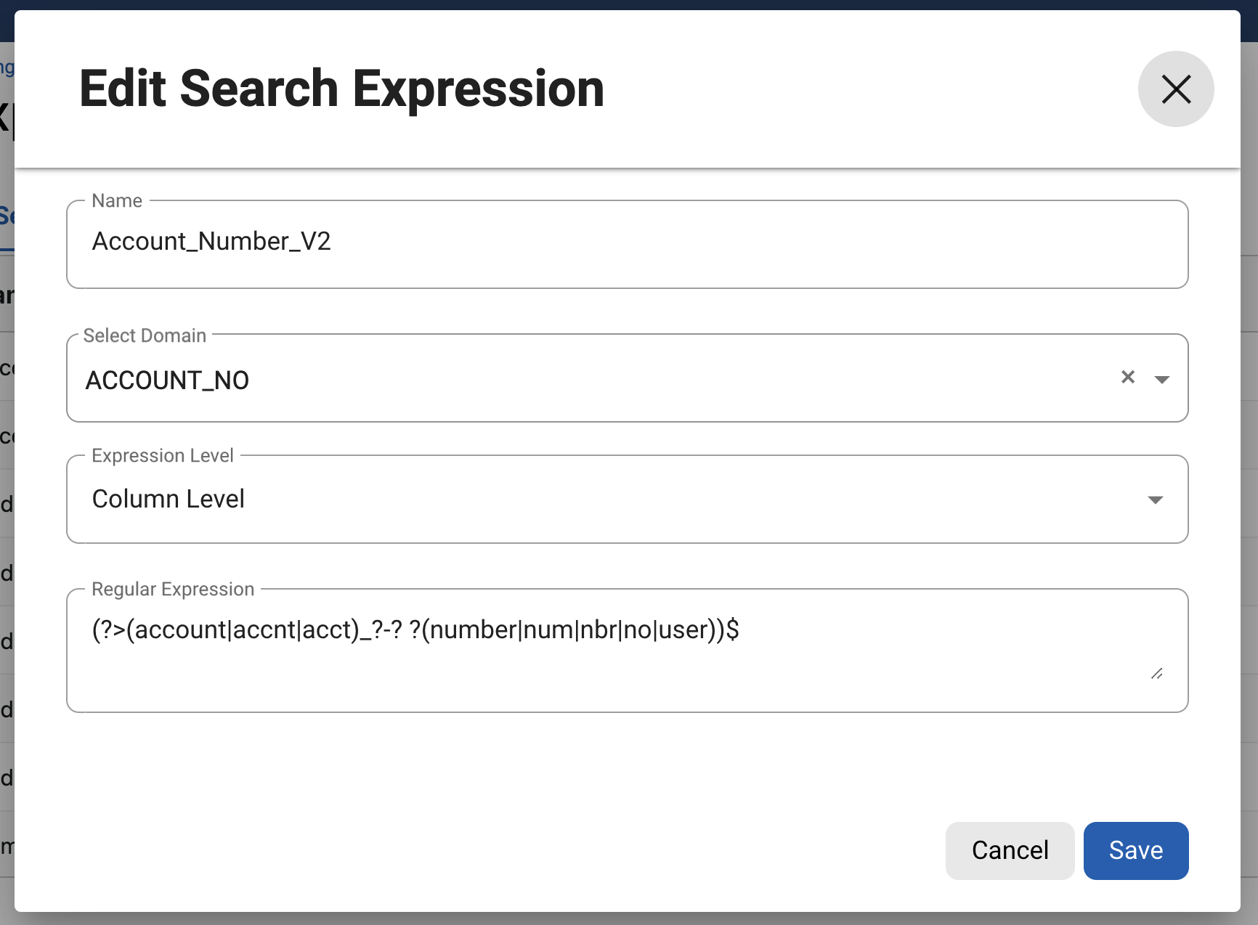Open the Select Domain dropdown arrow

1161,379
